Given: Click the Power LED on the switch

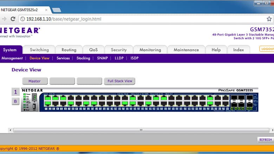Looking at the screenshot, I should (25, 94).
